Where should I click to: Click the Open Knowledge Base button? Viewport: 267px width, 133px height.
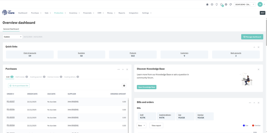(x=147, y=87)
